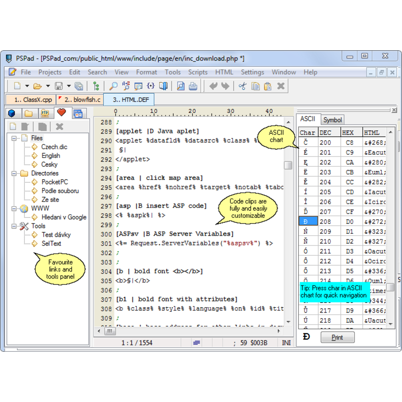The height and width of the screenshot is (402, 402).
Task: Click the Paste clipboard icon
Action: pyautogui.click(x=268, y=86)
